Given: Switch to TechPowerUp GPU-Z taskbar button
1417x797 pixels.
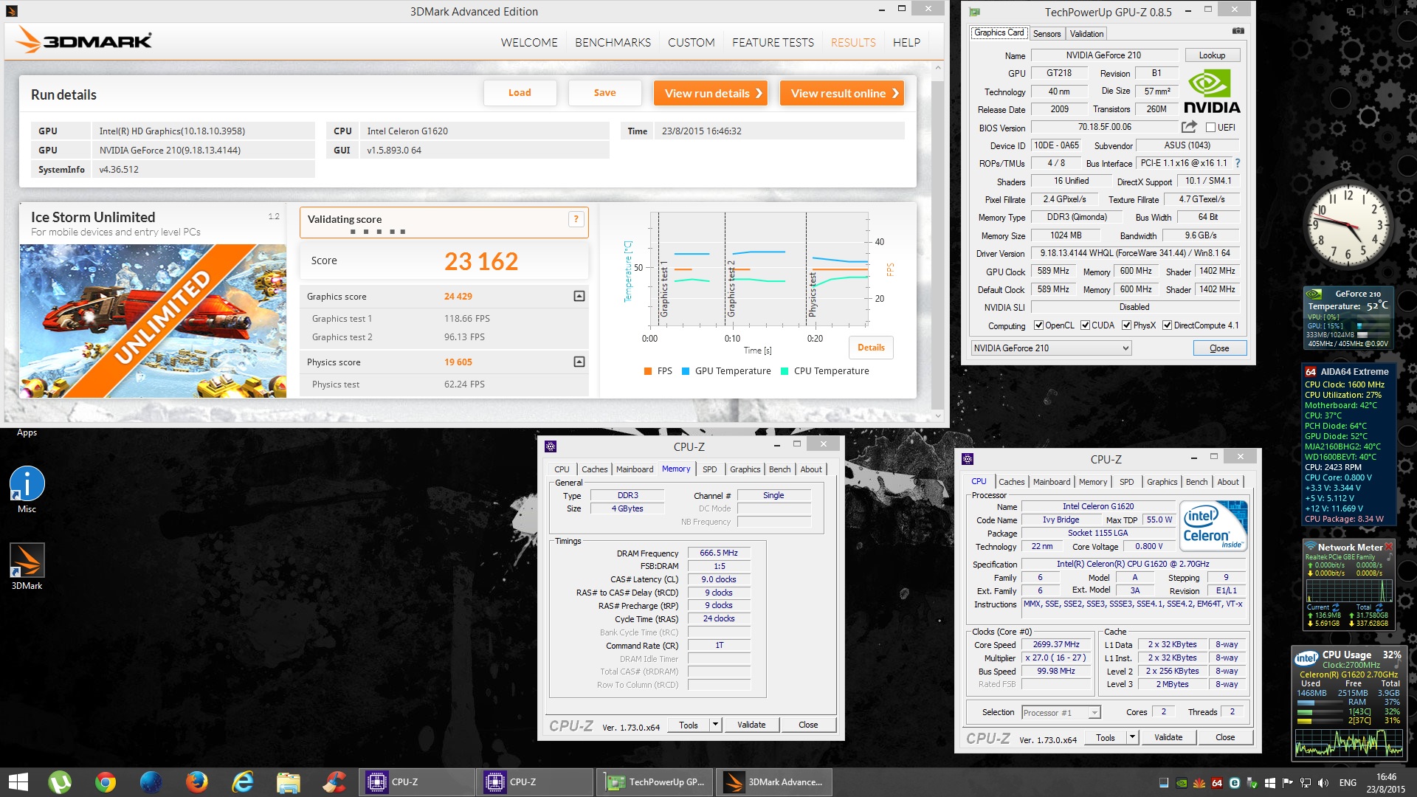Looking at the screenshot, I should [655, 782].
